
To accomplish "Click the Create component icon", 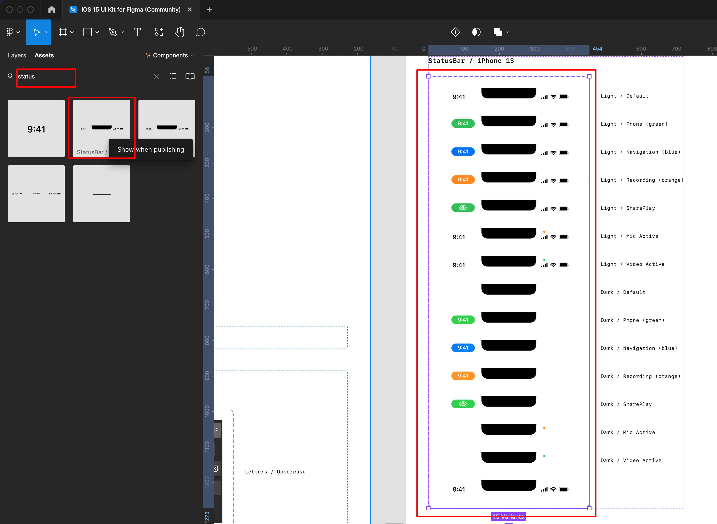I will [455, 32].
